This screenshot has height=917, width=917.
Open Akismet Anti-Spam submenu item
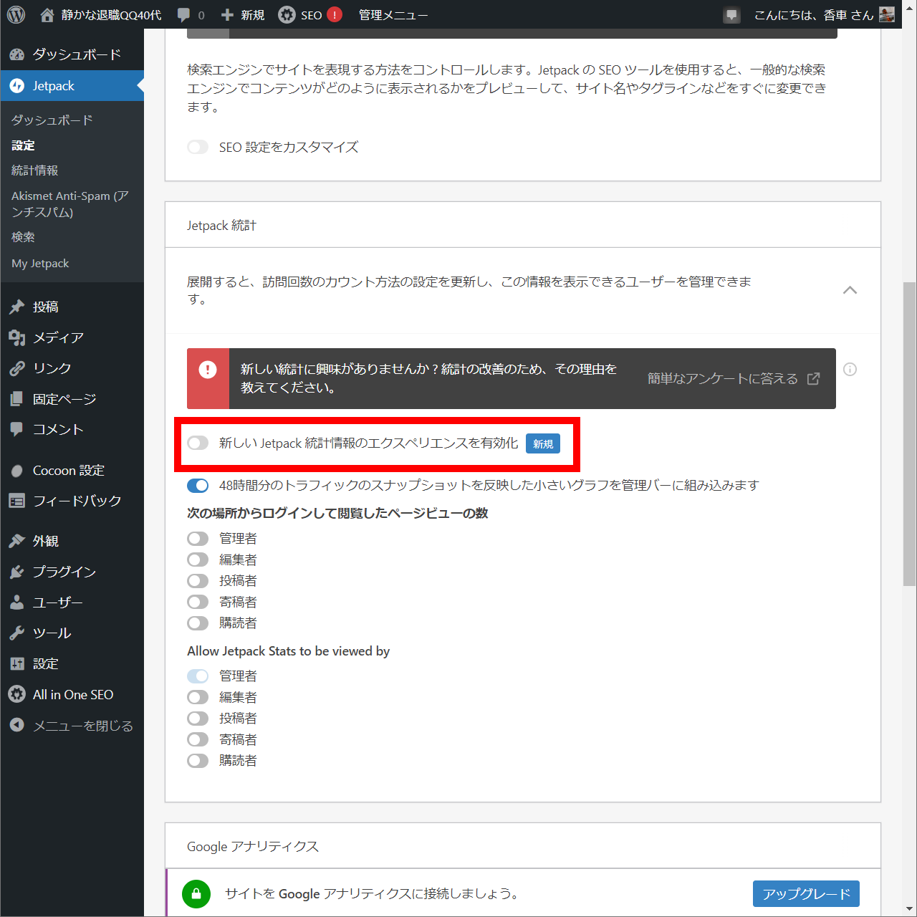70,203
